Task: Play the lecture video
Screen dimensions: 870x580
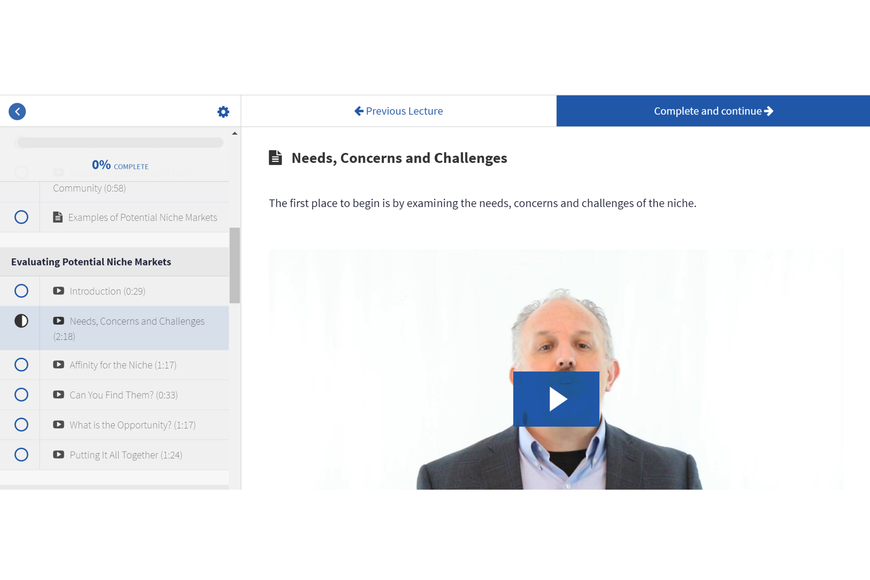Action: [x=556, y=399]
